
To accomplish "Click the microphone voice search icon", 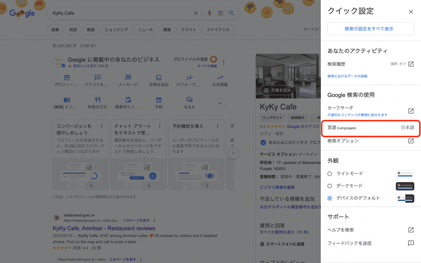I will pos(209,13).
